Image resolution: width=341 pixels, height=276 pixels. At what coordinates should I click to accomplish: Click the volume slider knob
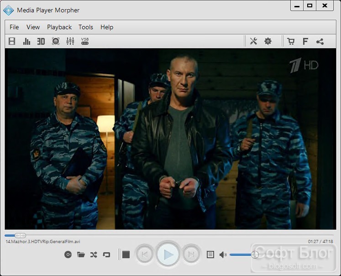(x=255, y=255)
